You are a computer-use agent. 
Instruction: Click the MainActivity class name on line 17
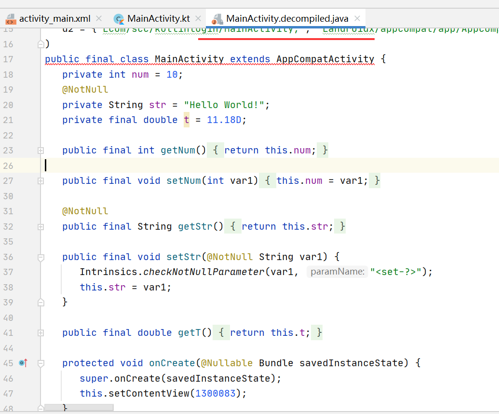click(x=189, y=59)
